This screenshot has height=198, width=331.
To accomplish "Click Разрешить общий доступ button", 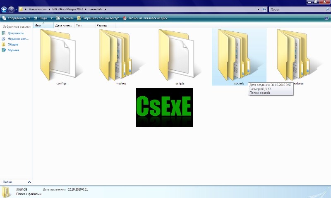I will (98, 18).
